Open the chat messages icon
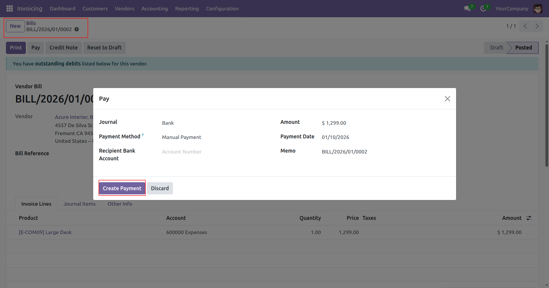549x288 pixels. (467, 9)
